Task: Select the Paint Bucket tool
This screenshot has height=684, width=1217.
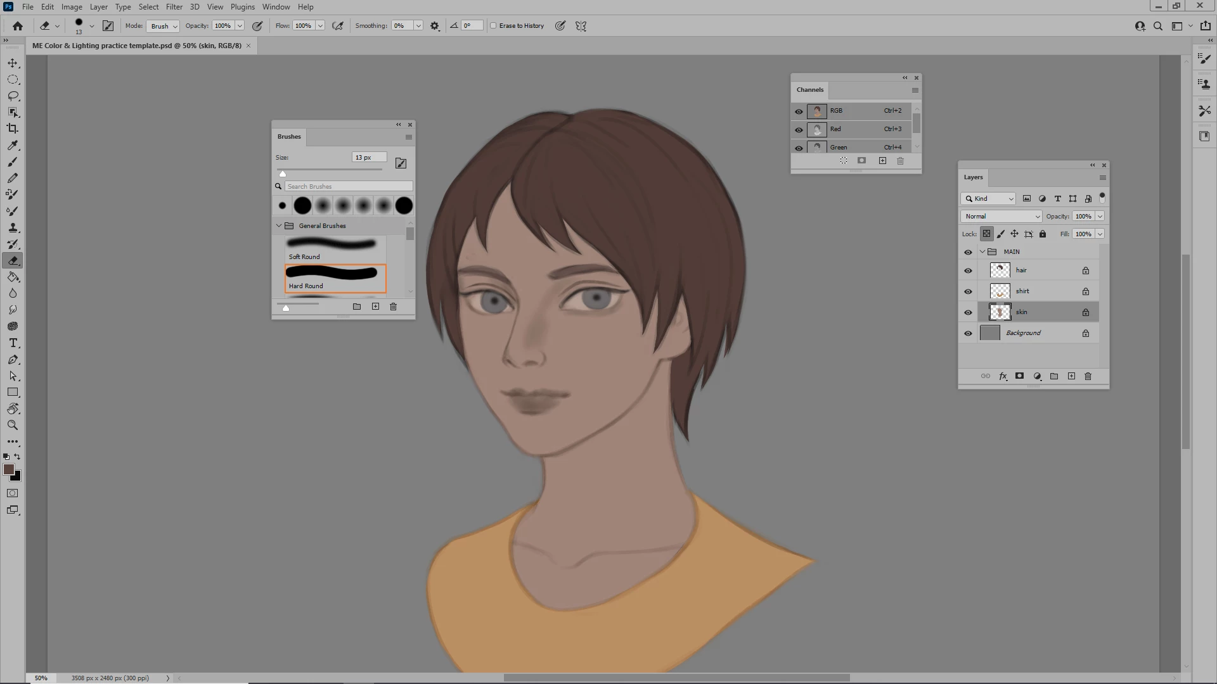Action: [13, 277]
